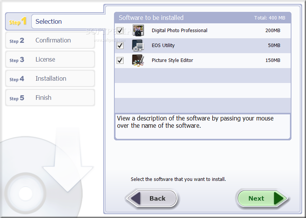Viewport: 306px width, 218px height.
Task: Click the Picture Style Editor name
Action: point(173,60)
